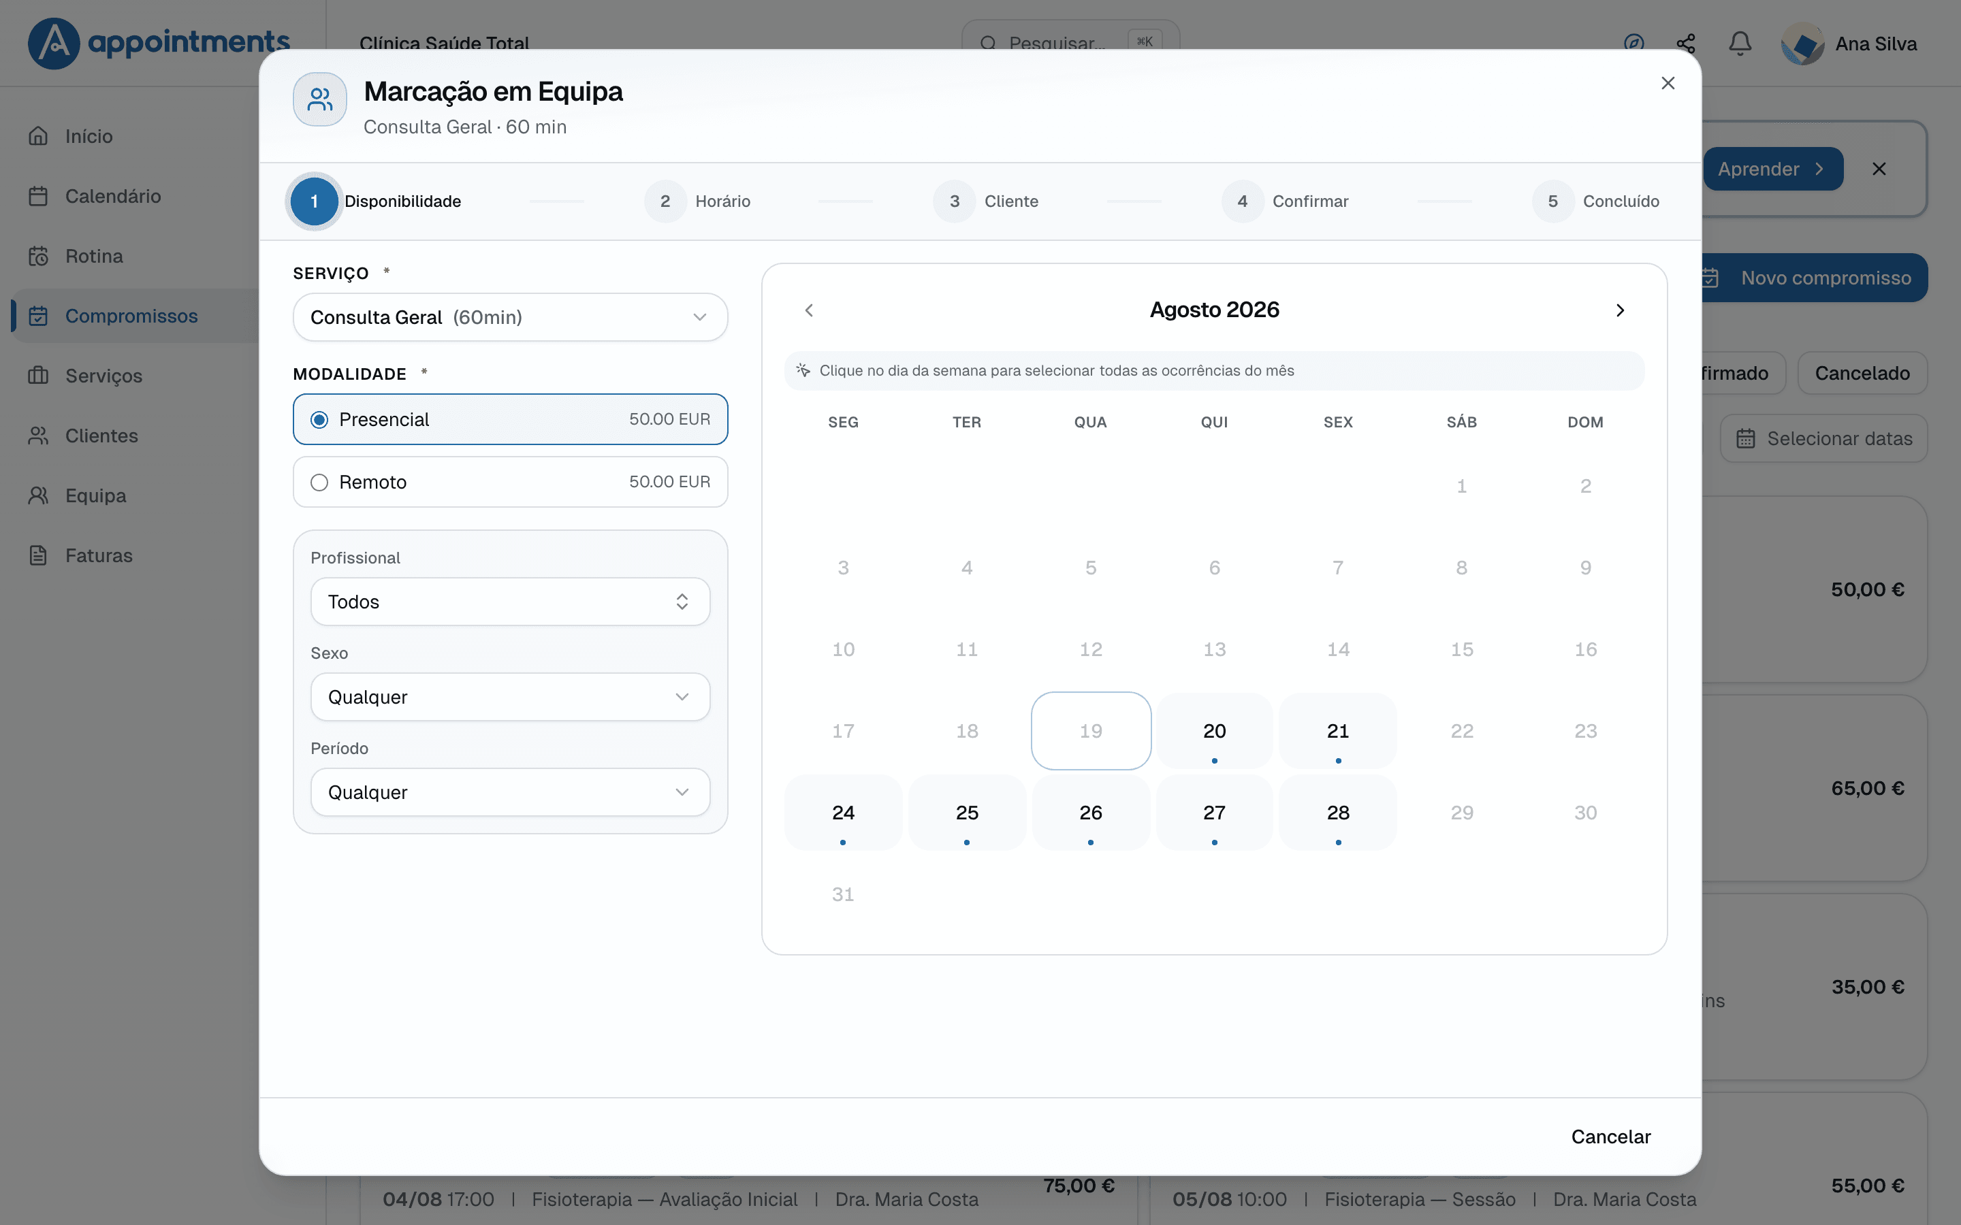Open notifications bell icon
The image size is (1961, 1225).
point(1740,43)
